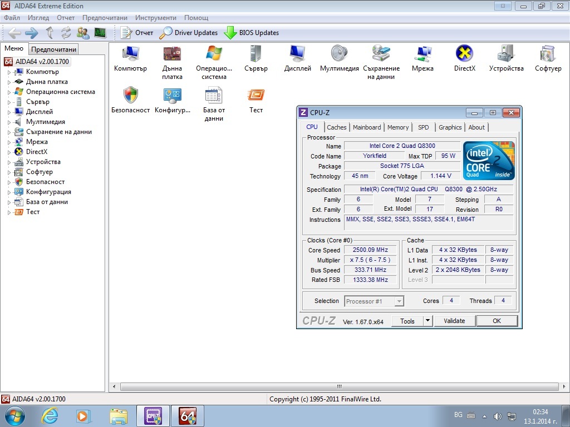Expand the Сървър tree node
The width and height of the screenshot is (570, 427).
coord(9,102)
